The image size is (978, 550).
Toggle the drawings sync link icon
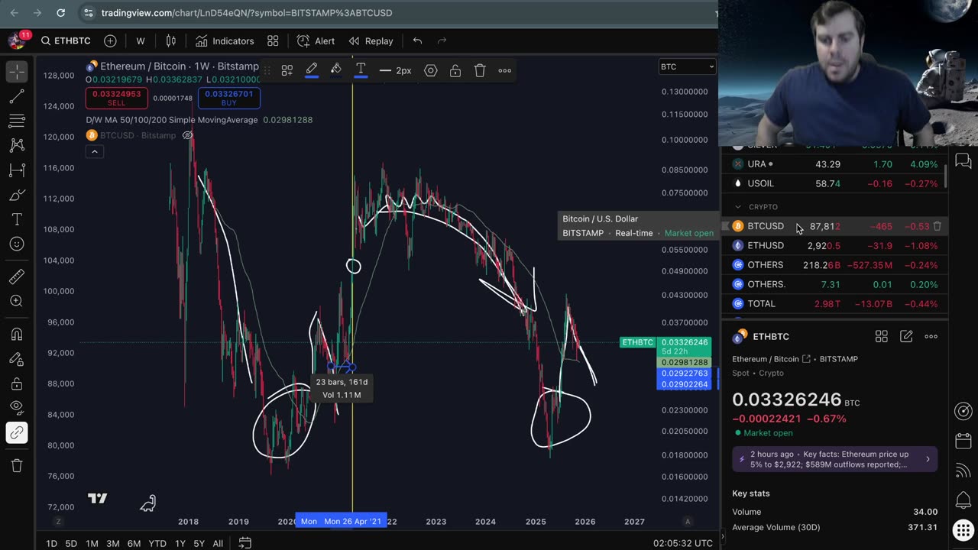tap(17, 433)
